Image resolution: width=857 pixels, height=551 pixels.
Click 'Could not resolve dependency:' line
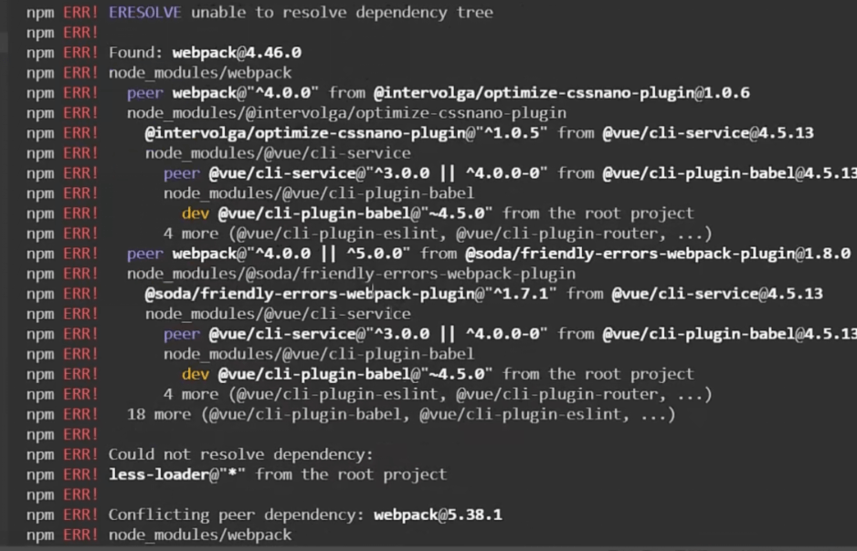[240, 455]
